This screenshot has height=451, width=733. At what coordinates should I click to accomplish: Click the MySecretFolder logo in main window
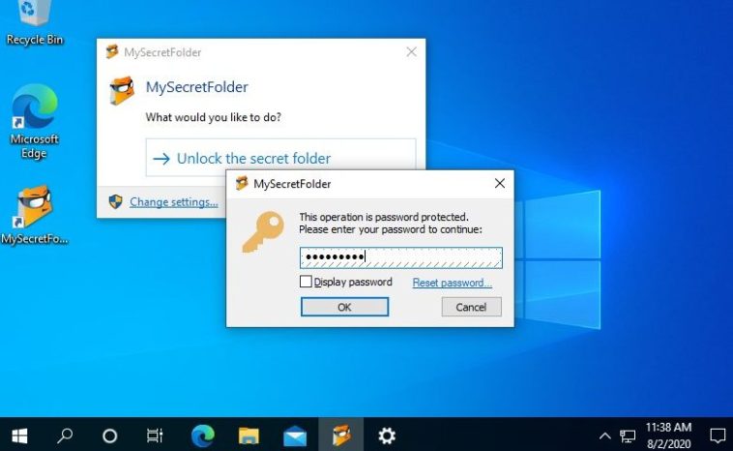coord(122,90)
